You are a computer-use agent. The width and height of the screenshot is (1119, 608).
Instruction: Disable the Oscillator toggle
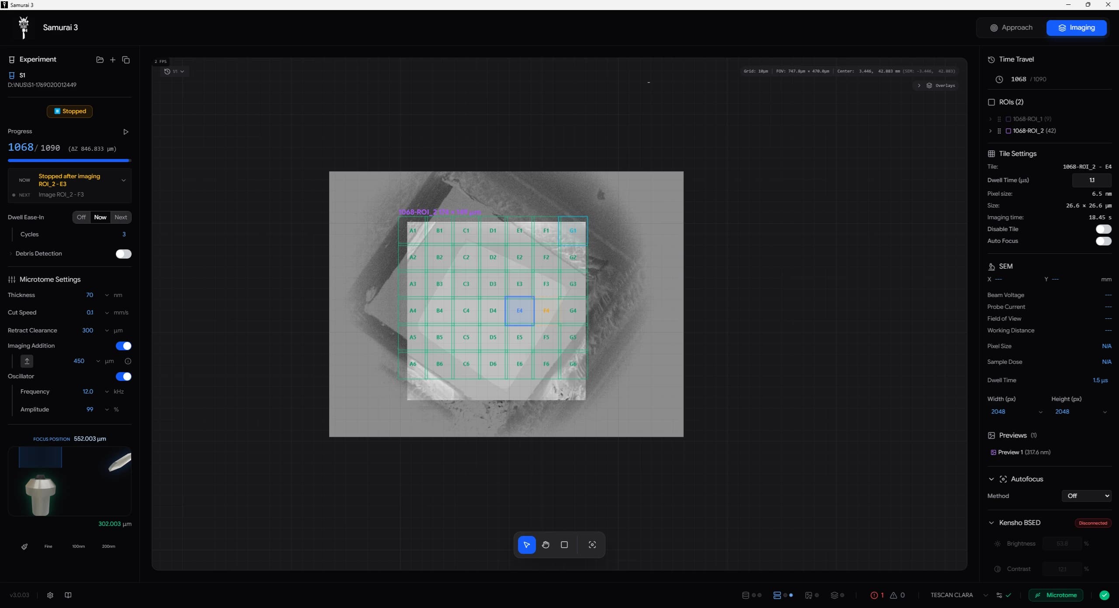click(123, 377)
